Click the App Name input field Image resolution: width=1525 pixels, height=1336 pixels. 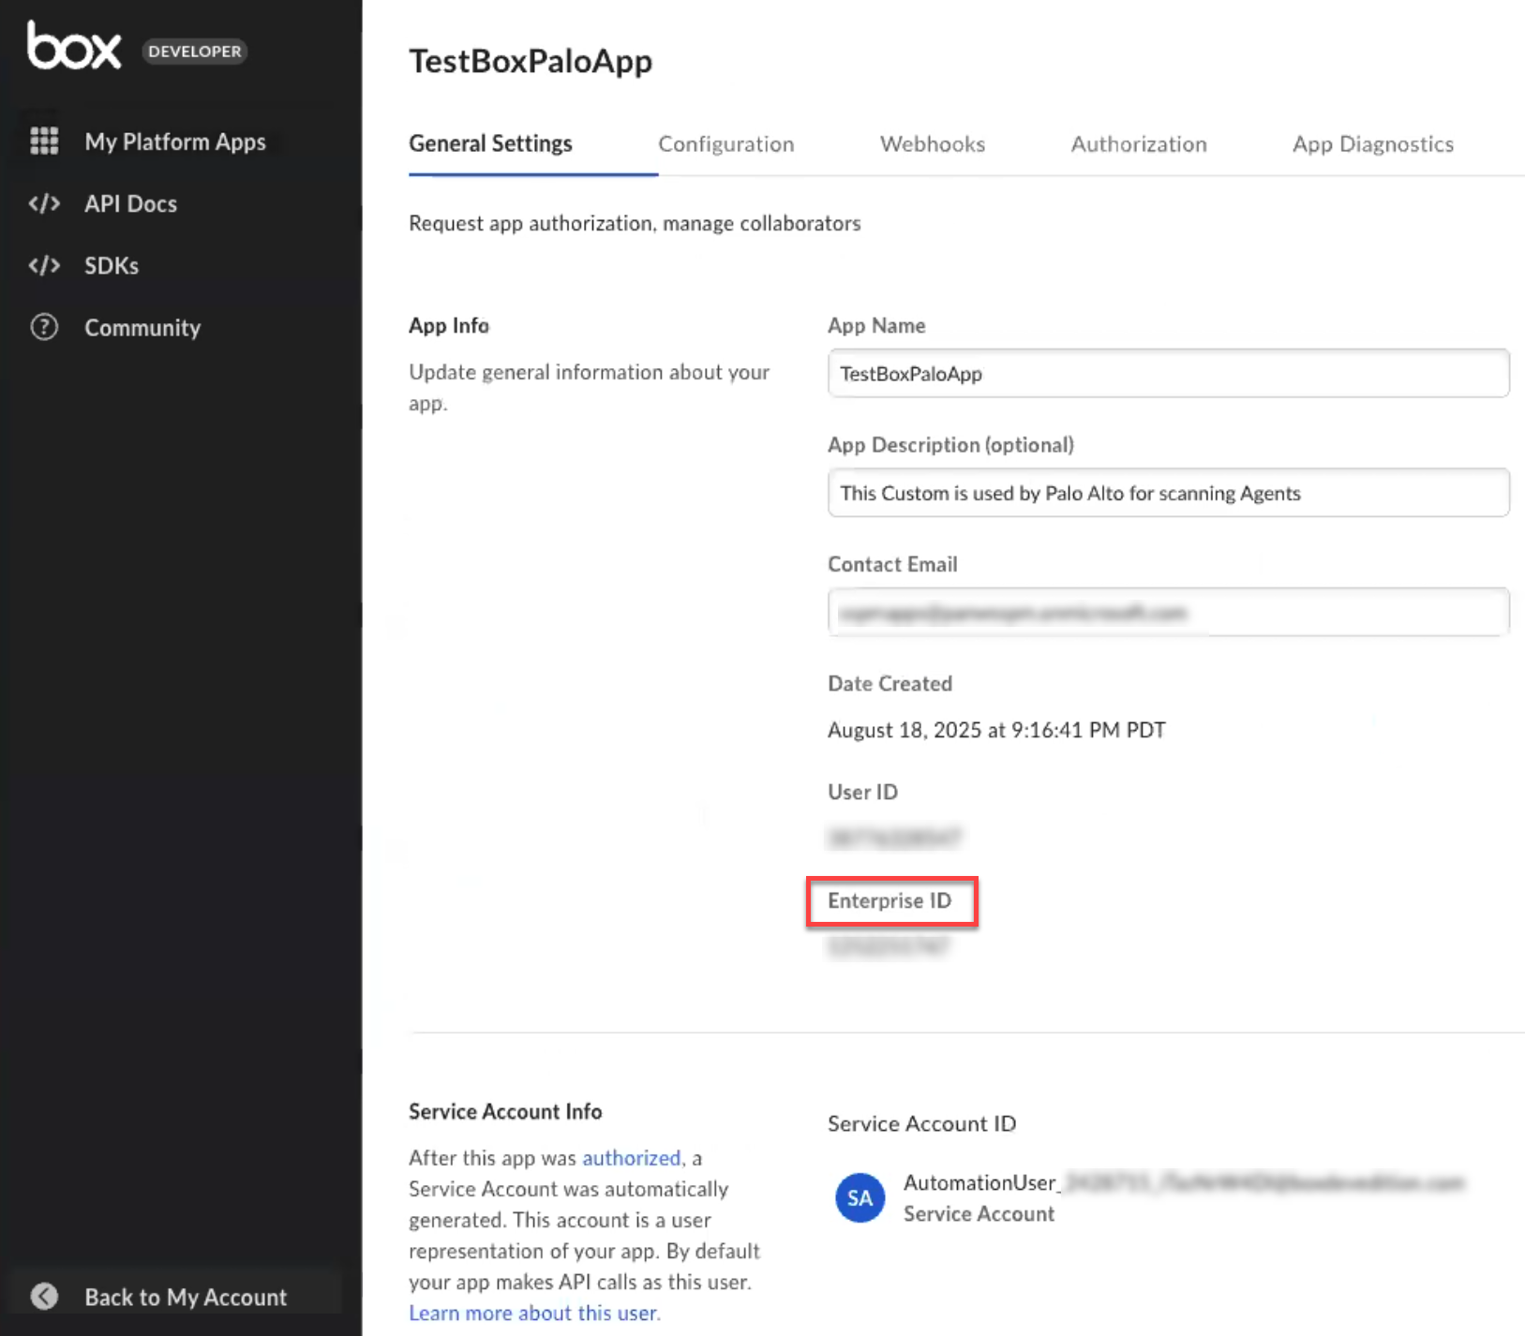pos(1168,374)
